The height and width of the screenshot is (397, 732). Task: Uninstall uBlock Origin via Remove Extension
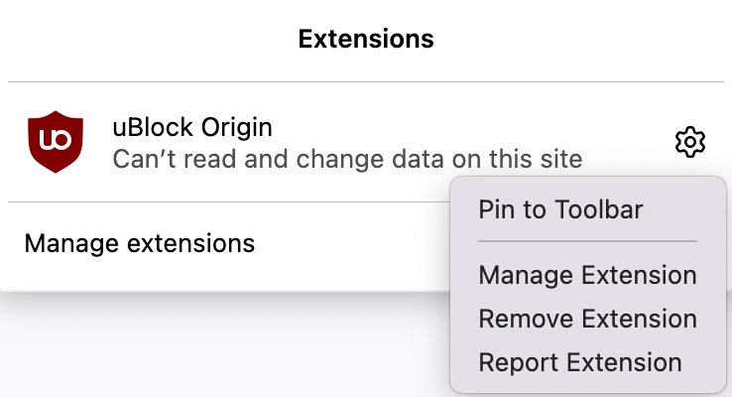tap(587, 319)
